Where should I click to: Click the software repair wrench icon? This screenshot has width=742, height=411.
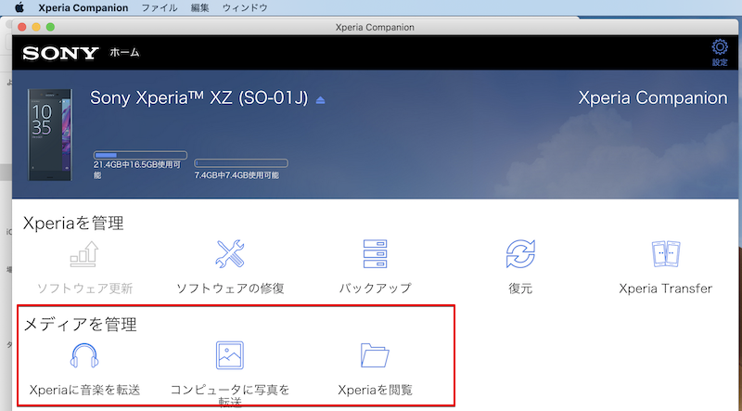pyautogui.click(x=229, y=253)
